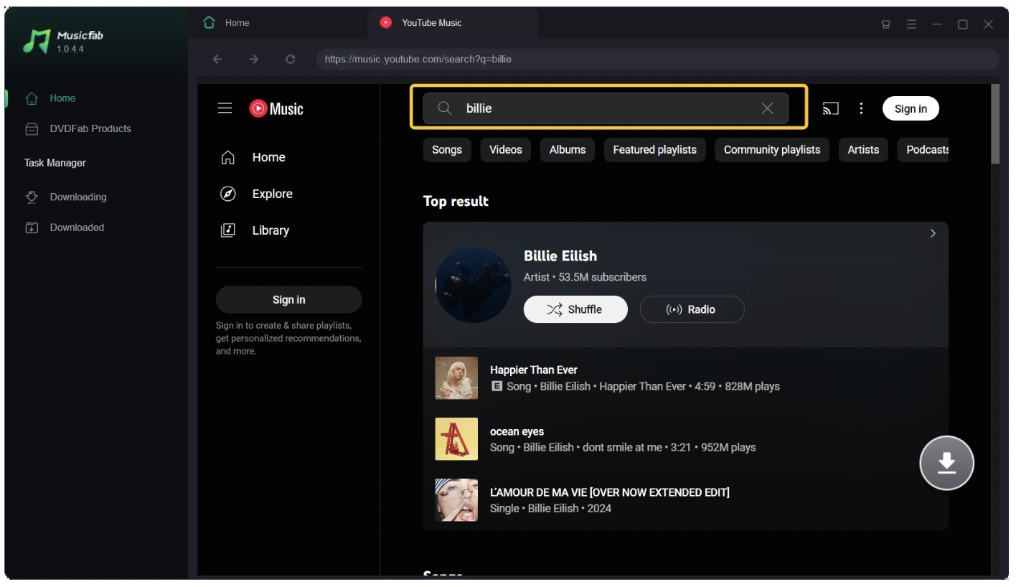1016x587 pixels.
Task: Click Sign in at top right
Action: 911,108
